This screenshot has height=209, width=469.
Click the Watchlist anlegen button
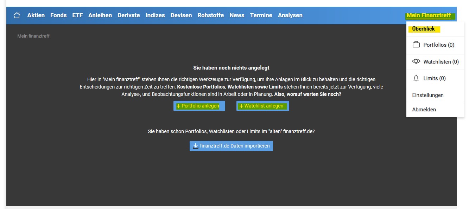(x=263, y=106)
